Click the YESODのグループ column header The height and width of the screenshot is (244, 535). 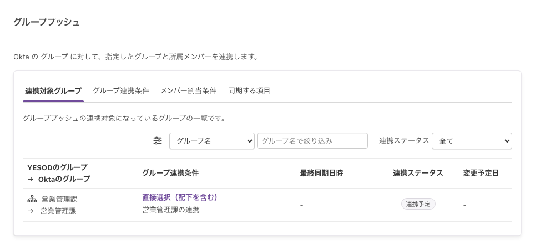57,167
